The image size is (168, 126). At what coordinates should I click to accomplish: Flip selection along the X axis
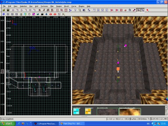tap(13, 10)
